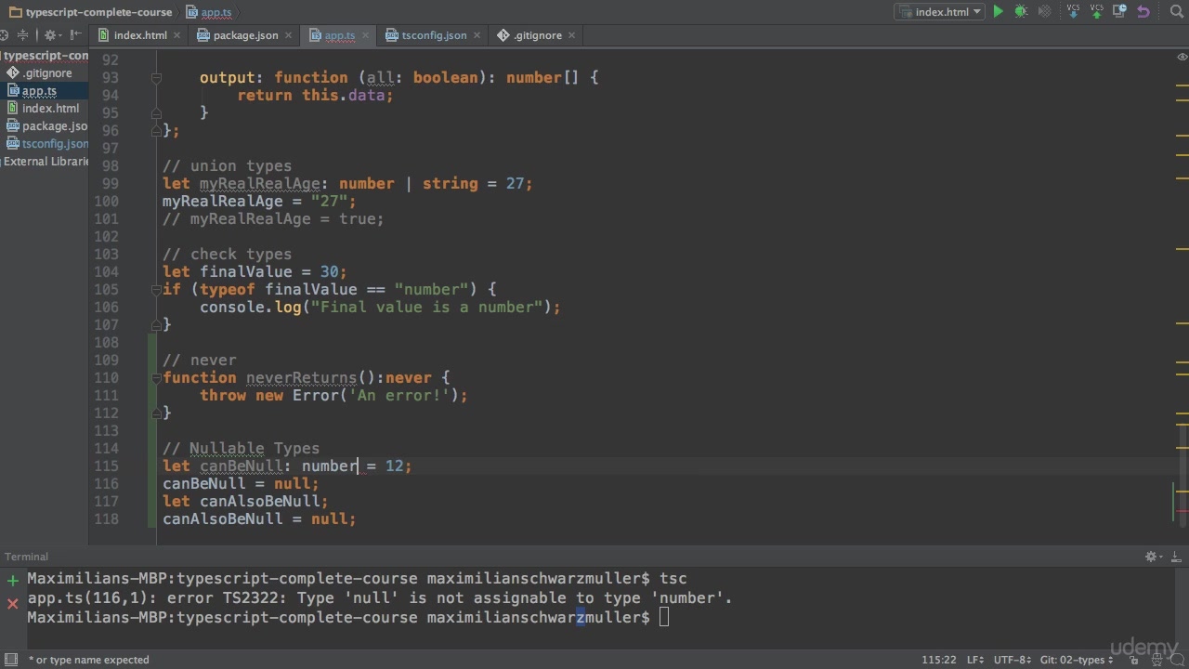This screenshot has height=669, width=1189.
Task: Toggle tool window buttons icon in status bar
Action: (x=11, y=660)
